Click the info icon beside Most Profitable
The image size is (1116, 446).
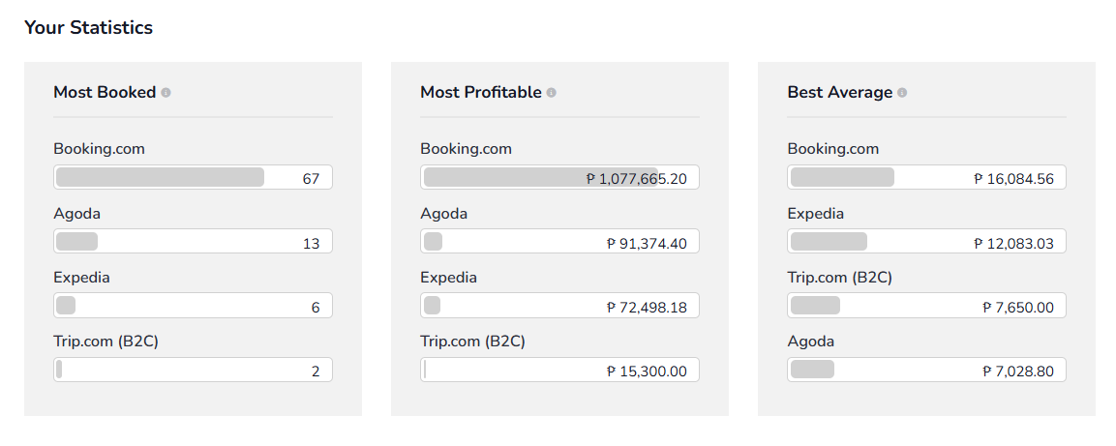[x=552, y=93]
